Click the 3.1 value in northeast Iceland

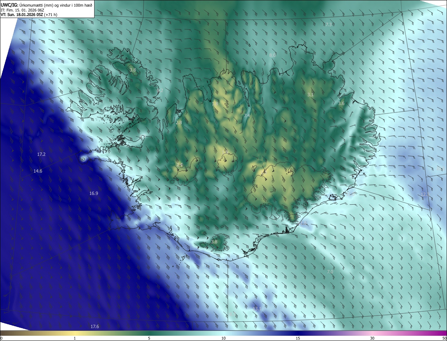pos(310,95)
